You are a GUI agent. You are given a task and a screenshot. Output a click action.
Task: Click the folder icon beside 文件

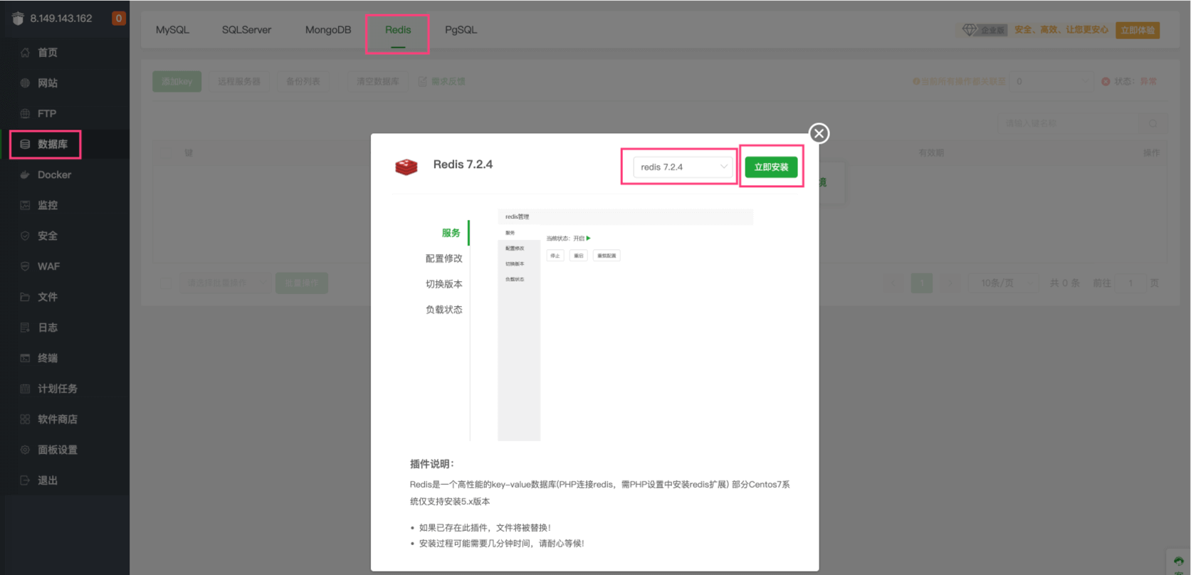(x=25, y=297)
